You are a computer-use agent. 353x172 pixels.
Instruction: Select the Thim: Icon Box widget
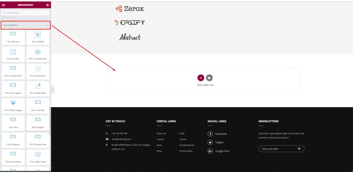[13, 54]
